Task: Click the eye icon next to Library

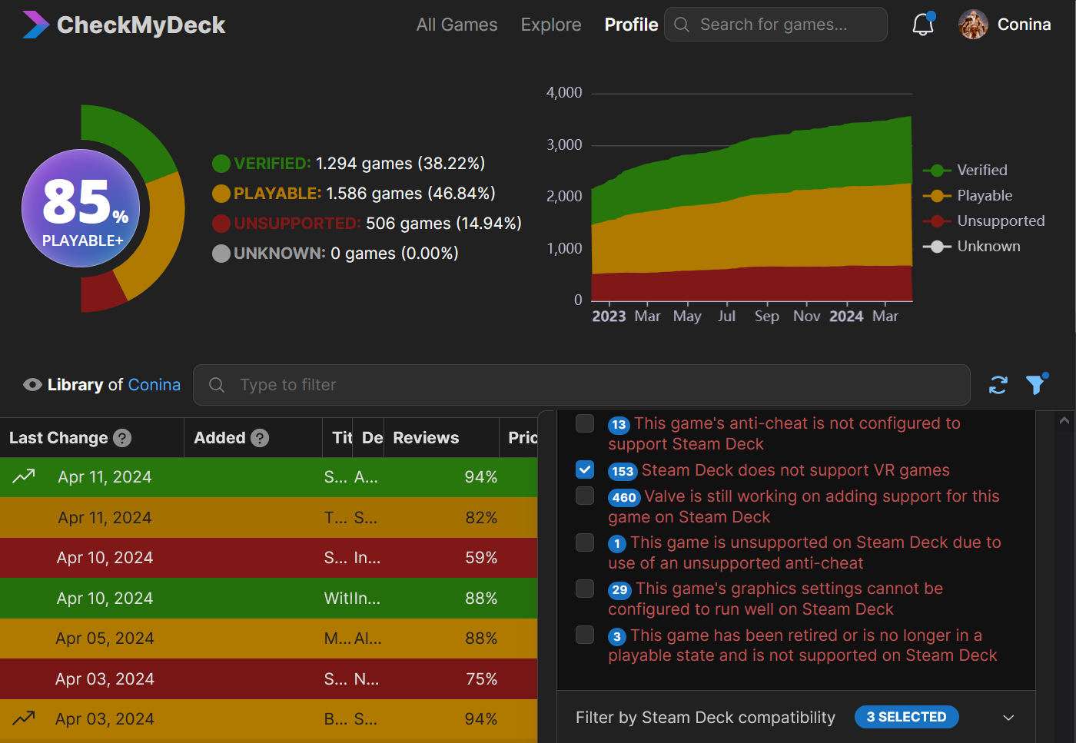Action: (x=32, y=385)
